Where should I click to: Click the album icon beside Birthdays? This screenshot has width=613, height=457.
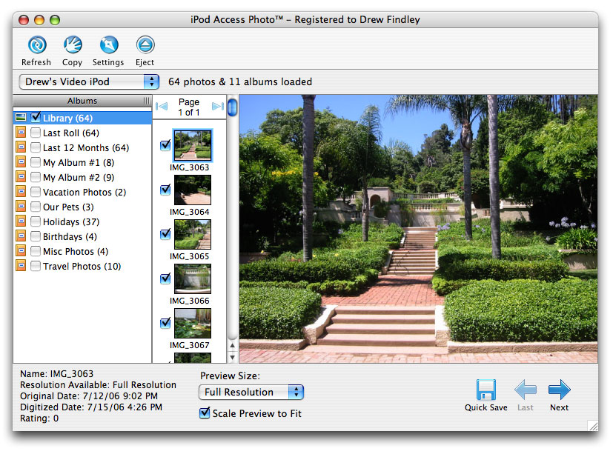click(21, 236)
